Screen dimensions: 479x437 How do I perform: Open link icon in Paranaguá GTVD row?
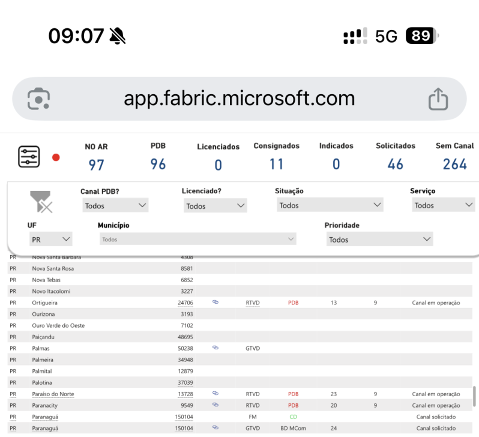point(215,427)
